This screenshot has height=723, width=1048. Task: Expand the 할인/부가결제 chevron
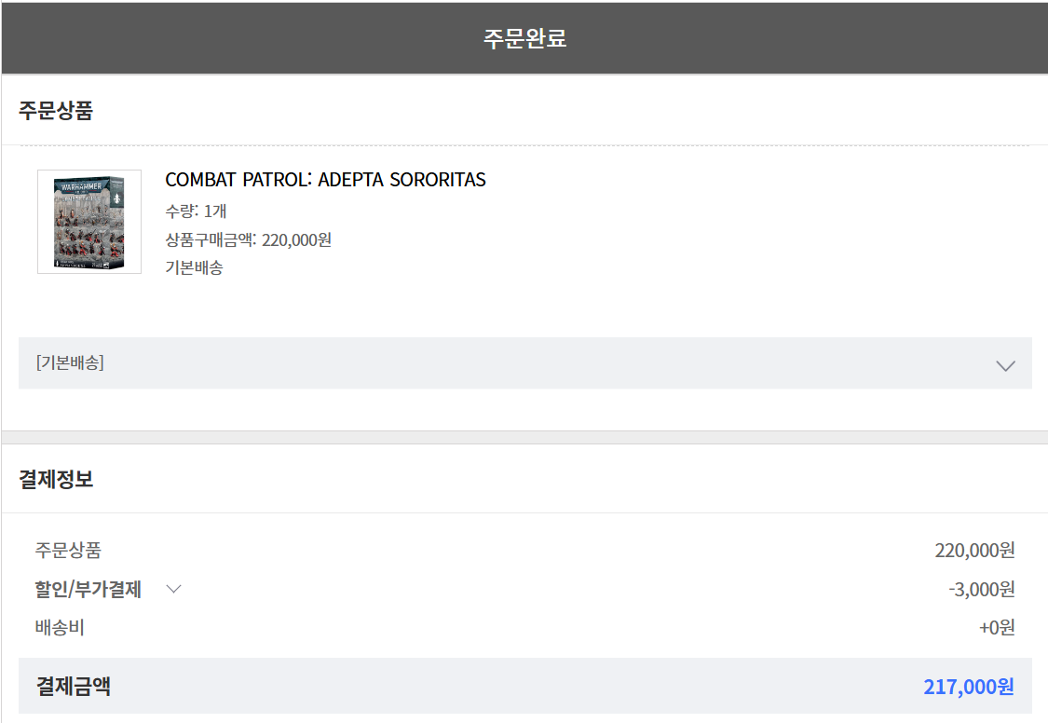coord(173,589)
